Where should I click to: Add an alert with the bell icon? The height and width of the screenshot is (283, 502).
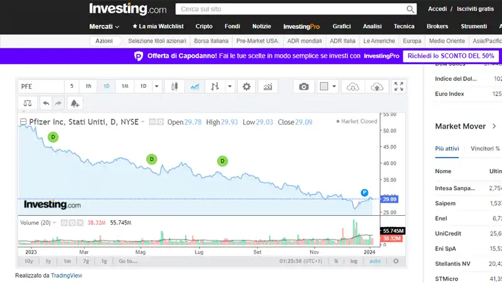coord(75,103)
